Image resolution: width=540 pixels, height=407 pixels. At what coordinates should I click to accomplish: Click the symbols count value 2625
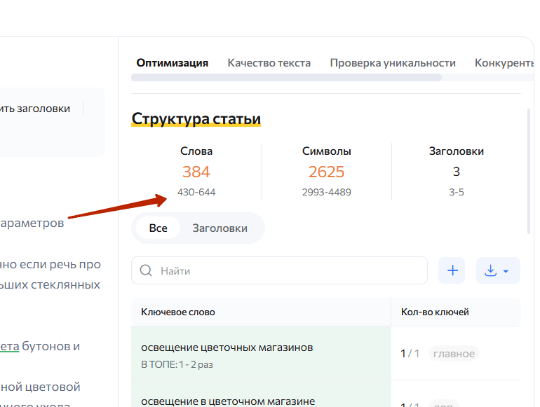326,172
